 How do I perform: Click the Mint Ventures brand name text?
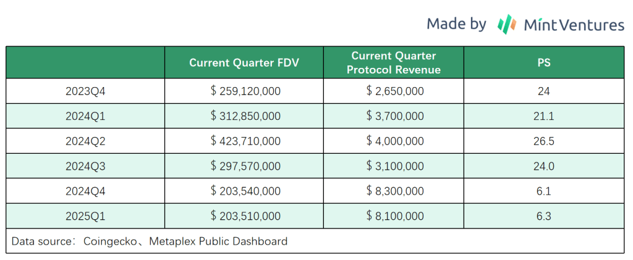[x=574, y=25]
